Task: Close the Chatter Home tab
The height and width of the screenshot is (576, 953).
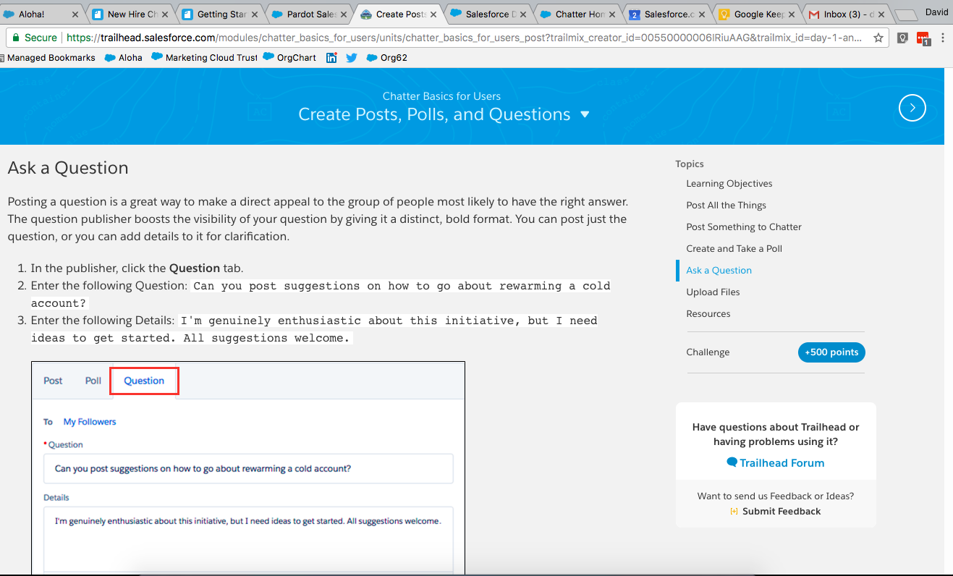Action: tap(614, 14)
